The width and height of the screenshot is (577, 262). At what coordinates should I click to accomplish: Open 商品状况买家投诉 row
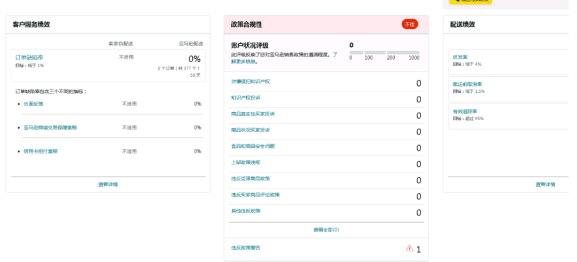point(251,130)
